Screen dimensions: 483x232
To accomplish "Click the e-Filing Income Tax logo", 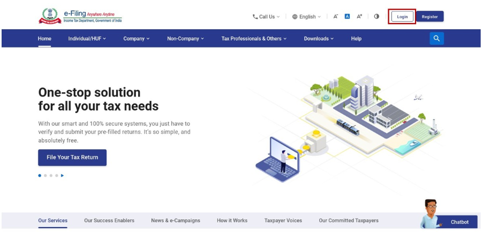I will click(x=80, y=17).
